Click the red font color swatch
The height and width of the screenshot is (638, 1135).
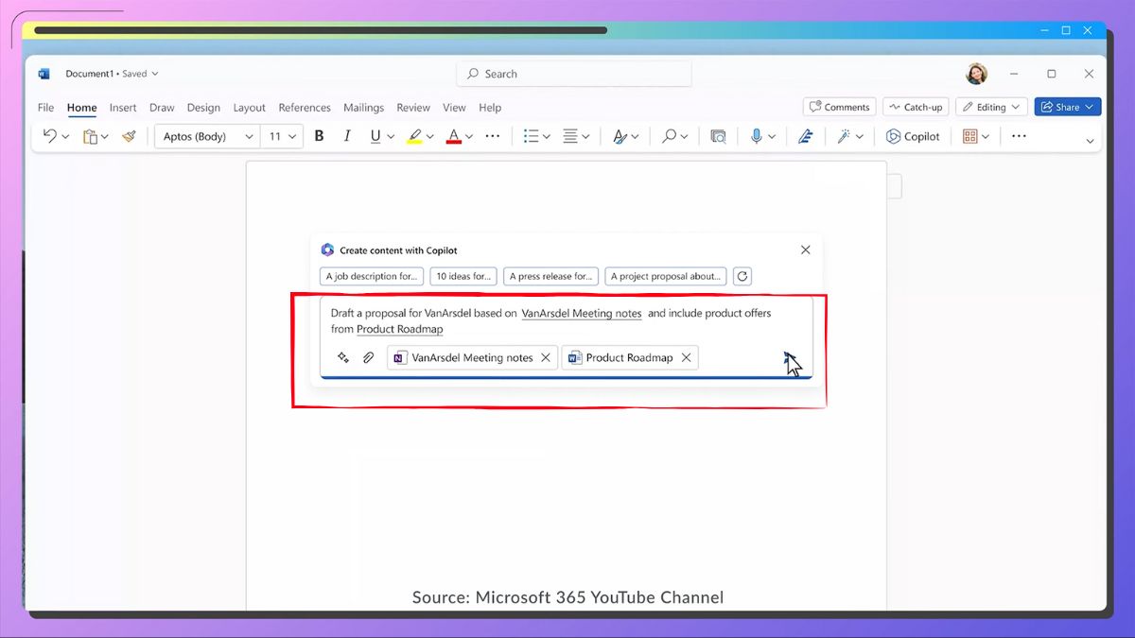click(x=453, y=136)
